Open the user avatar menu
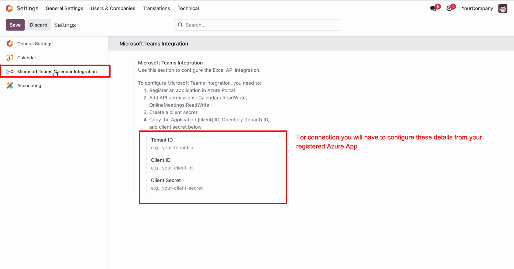514x269 pixels. pyautogui.click(x=503, y=8)
